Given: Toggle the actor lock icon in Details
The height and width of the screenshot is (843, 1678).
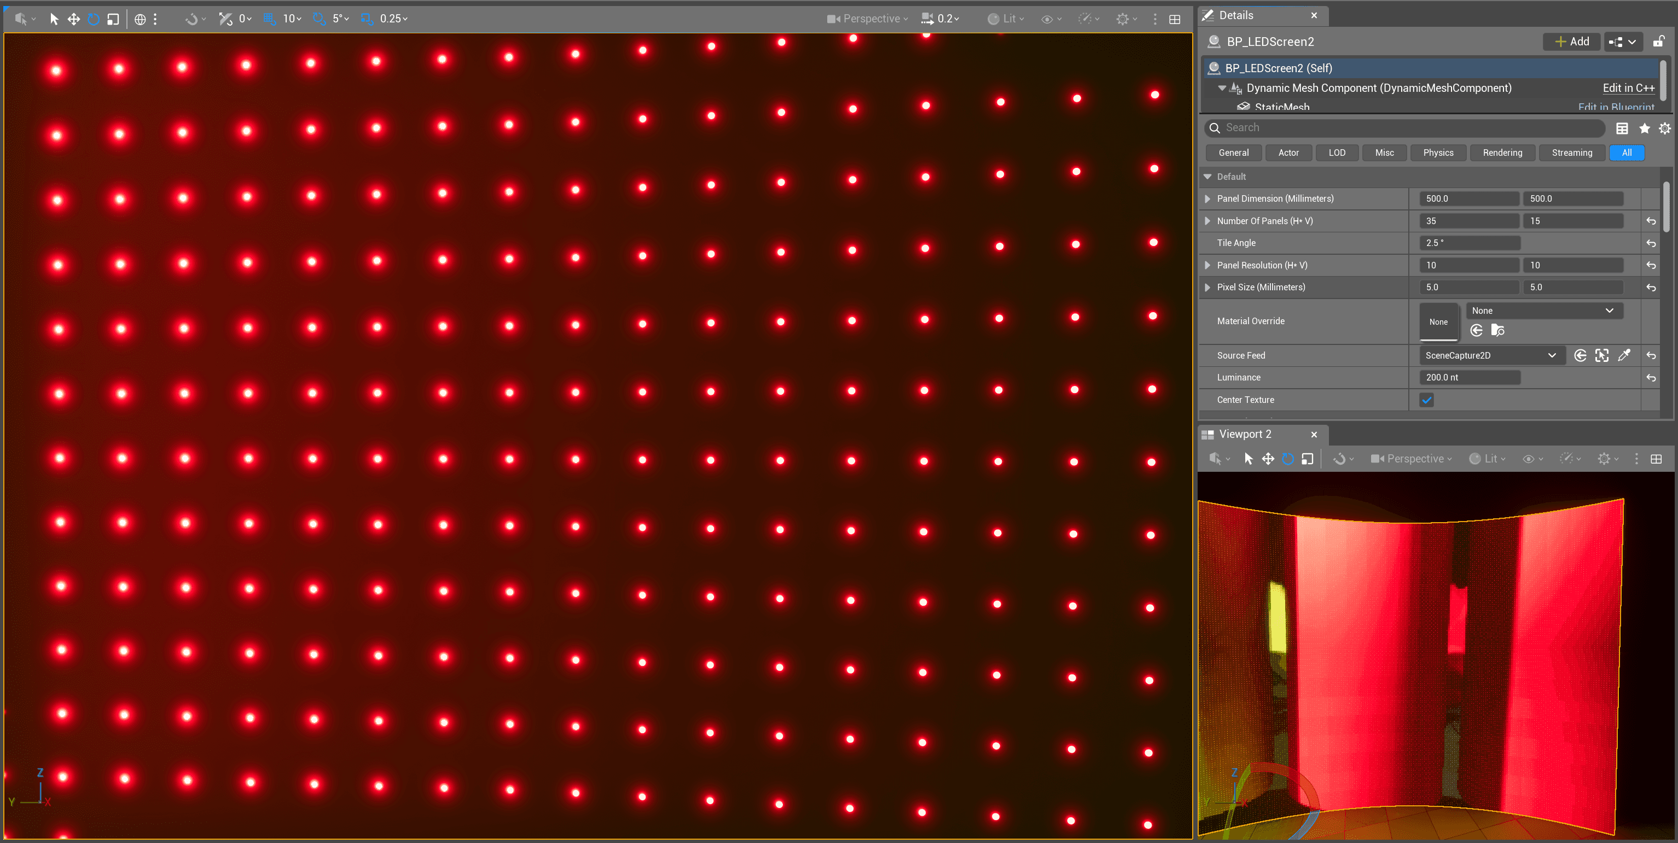Looking at the screenshot, I should click(1658, 42).
